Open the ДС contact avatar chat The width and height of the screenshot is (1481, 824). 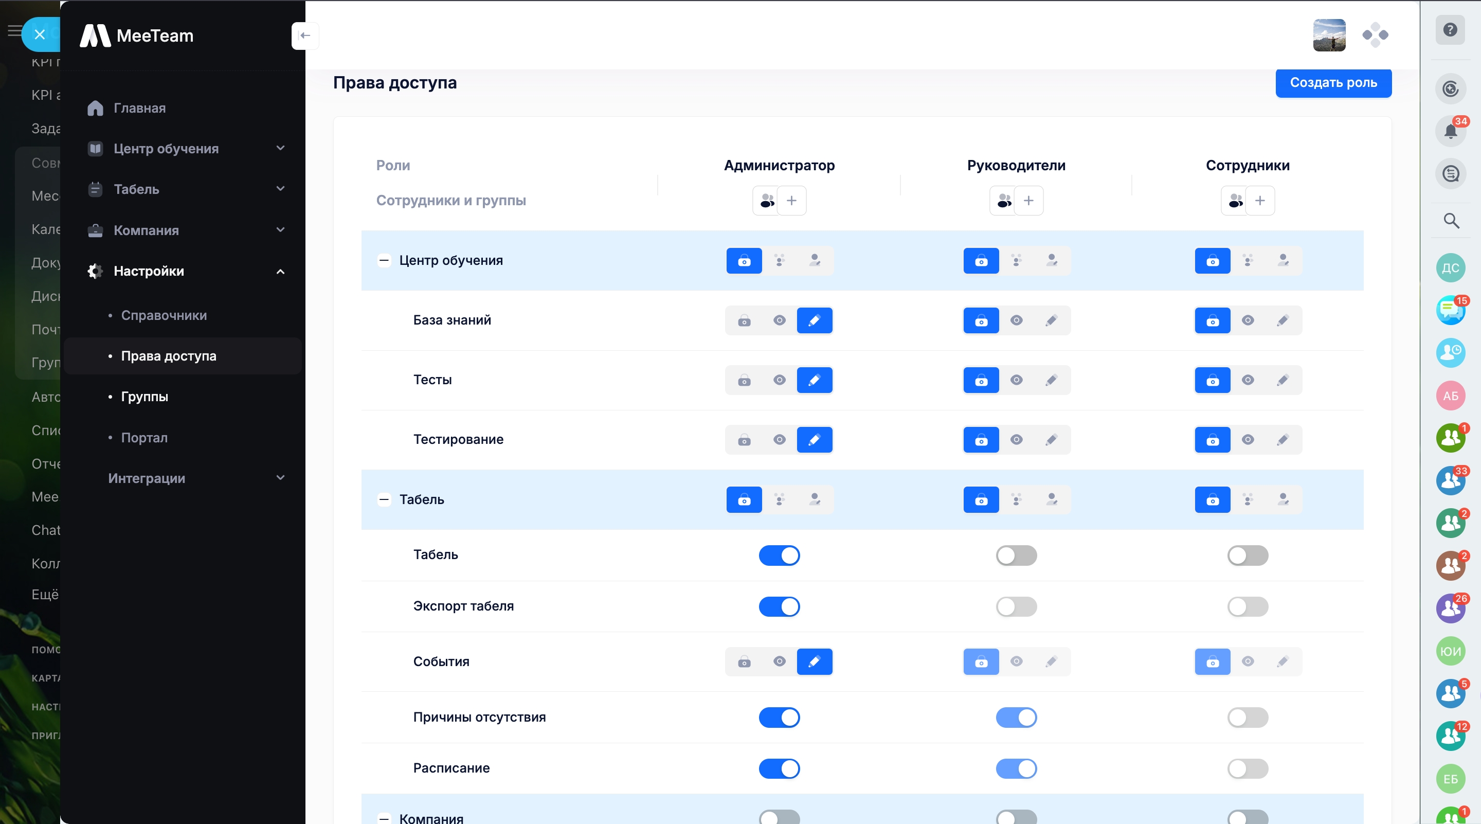tap(1450, 268)
